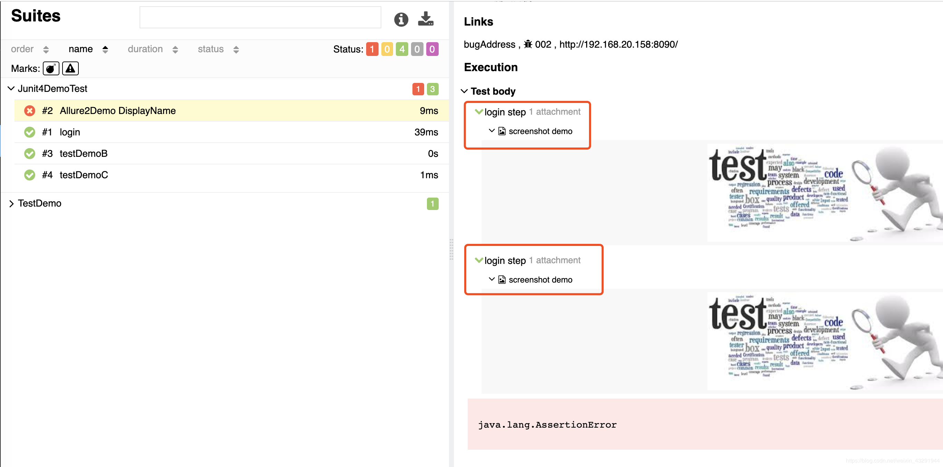Image resolution: width=943 pixels, height=467 pixels.
Task: Click the gray skipped status badge
Action: (x=417, y=49)
